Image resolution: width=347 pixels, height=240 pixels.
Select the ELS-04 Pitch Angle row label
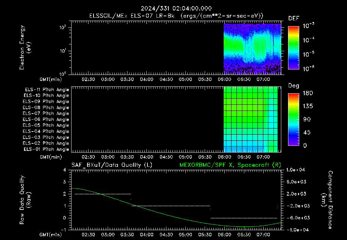tap(46, 132)
